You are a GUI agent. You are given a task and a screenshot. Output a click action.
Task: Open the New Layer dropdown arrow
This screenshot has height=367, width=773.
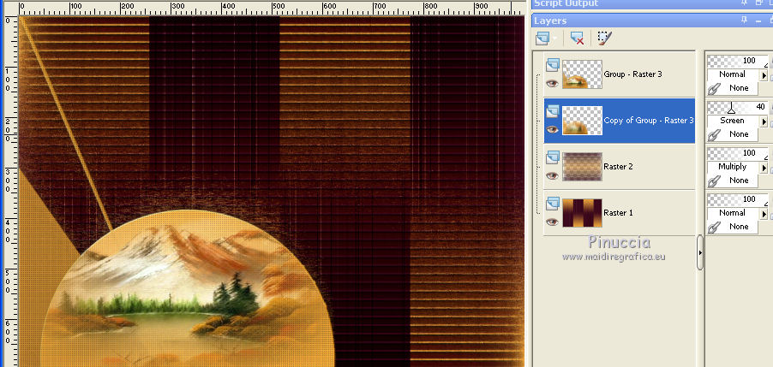[x=555, y=38]
